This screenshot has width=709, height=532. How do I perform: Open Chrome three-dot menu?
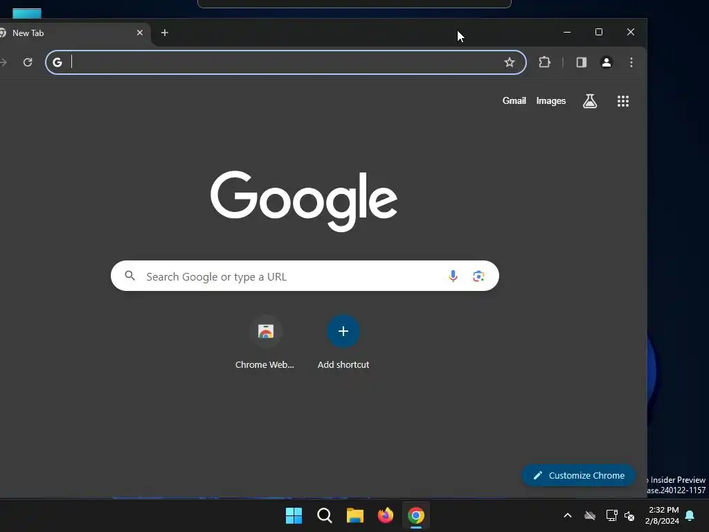point(631,62)
